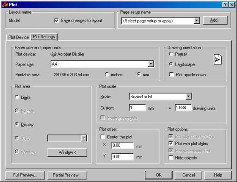This screenshot has width=237, height=182.
Task: Click the drawing units custom scale field
Action: click(x=183, y=108)
